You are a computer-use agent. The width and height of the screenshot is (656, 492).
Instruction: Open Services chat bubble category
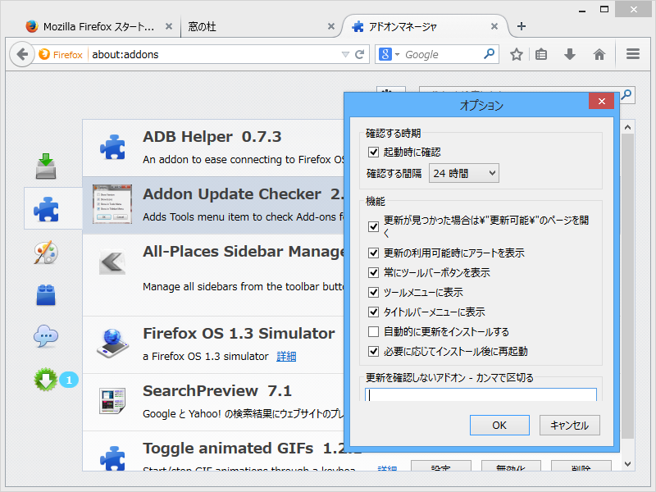point(46,336)
